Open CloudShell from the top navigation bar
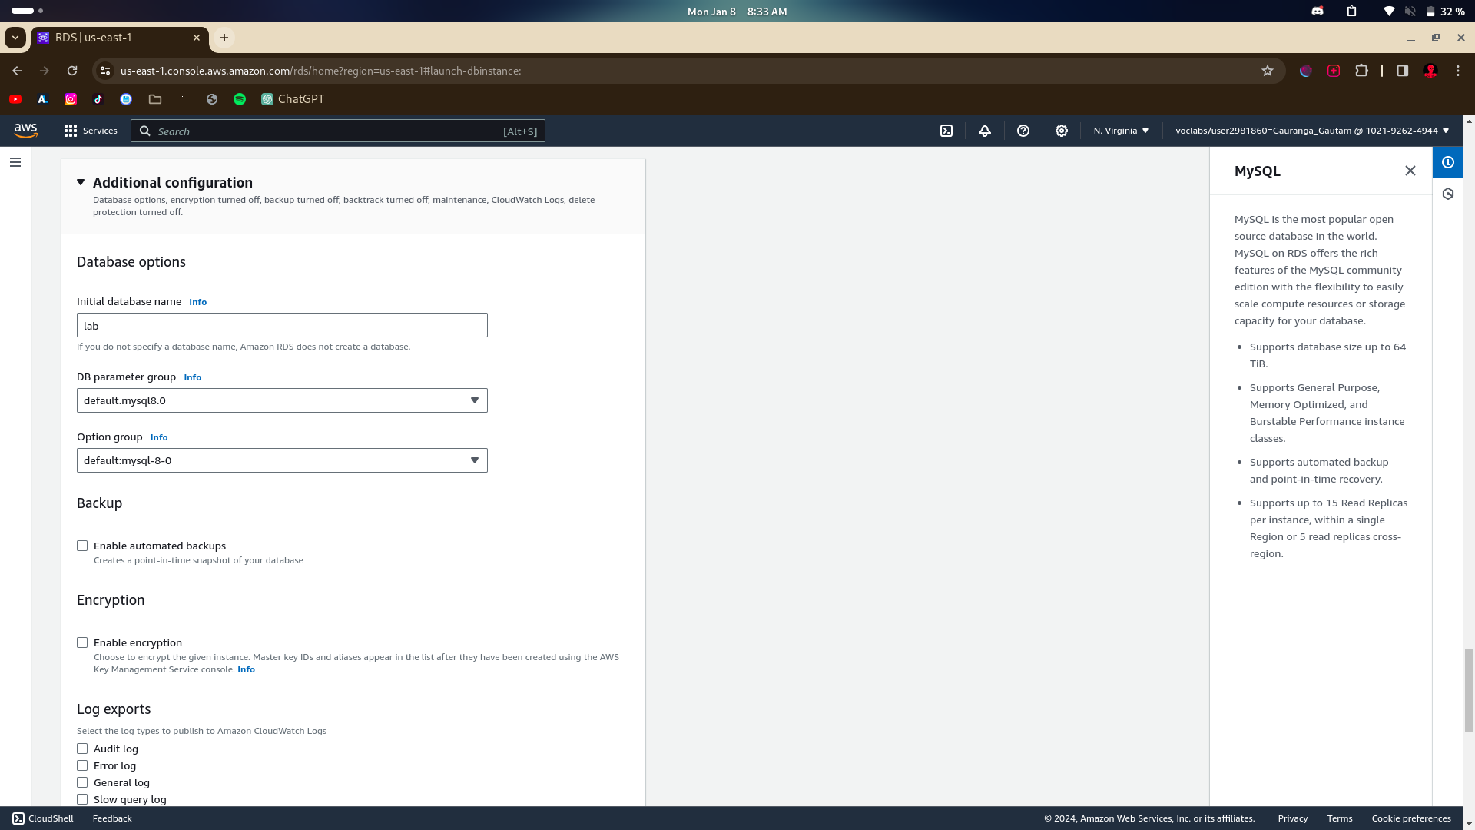 pyautogui.click(x=946, y=131)
